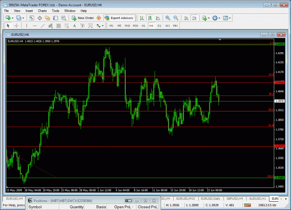
Task: Toggle Auto Scroll chart icon
Action: (186, 18)
